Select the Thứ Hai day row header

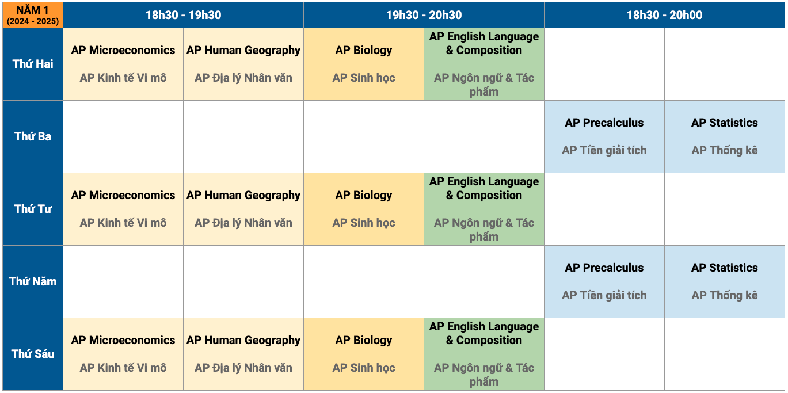(33, 64)
